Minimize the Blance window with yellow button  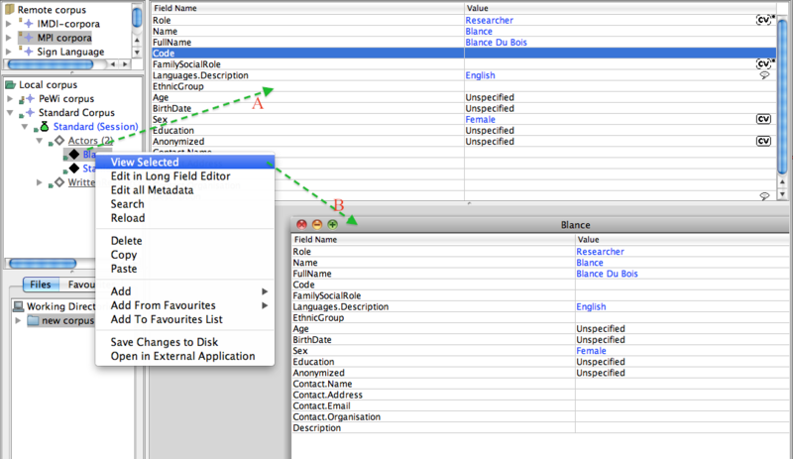[317, 224]
